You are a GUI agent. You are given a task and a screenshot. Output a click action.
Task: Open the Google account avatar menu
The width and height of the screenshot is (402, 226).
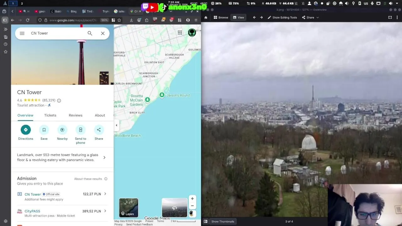[x=192, y=32]
